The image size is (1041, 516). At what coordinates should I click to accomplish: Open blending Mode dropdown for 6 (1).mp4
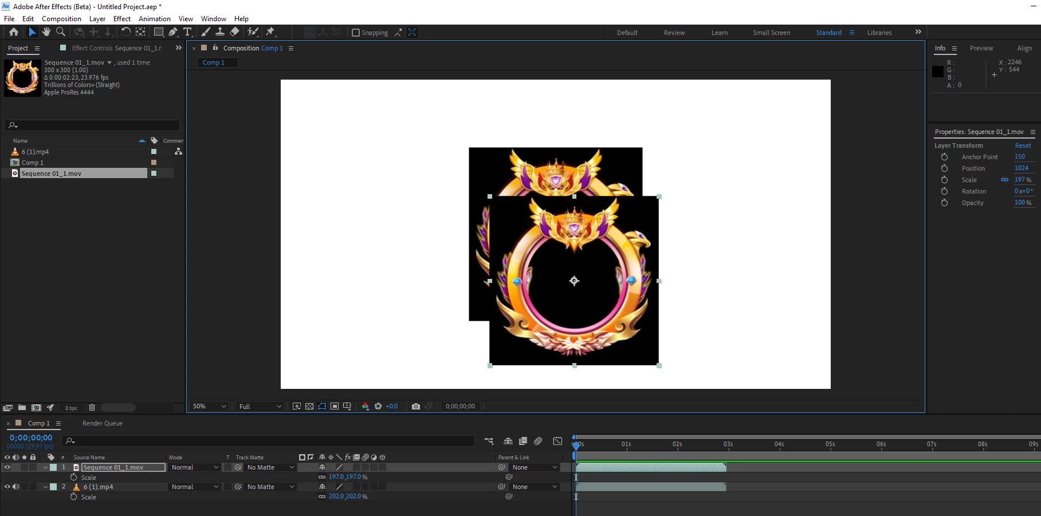click(195, 487)
